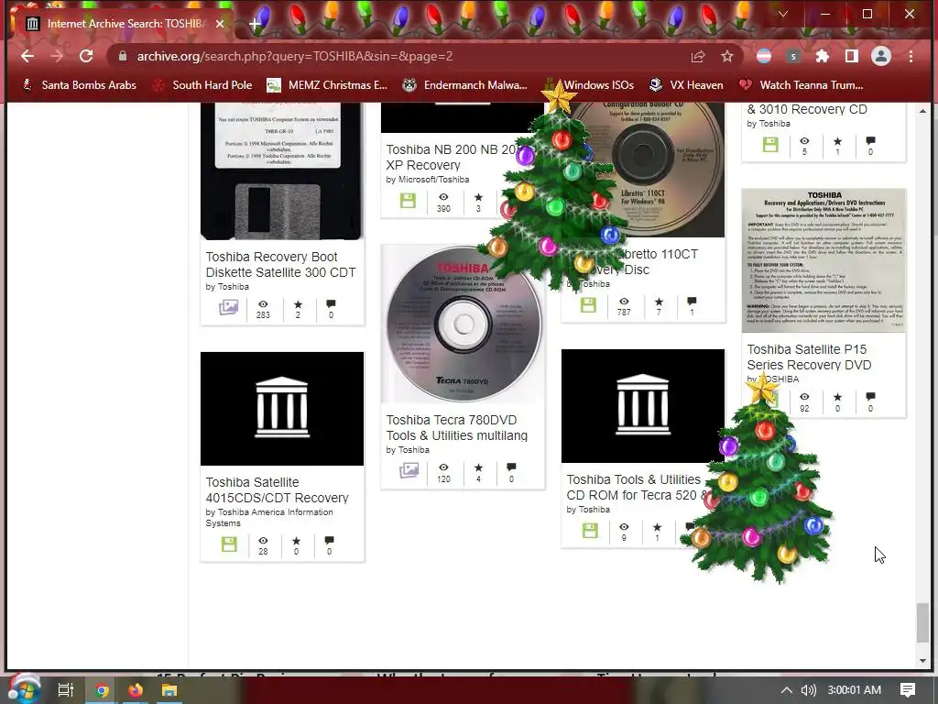Open Endermanch Malware bookmark
The width and height of the screenshot is (938, 704).
click(464, 85)
